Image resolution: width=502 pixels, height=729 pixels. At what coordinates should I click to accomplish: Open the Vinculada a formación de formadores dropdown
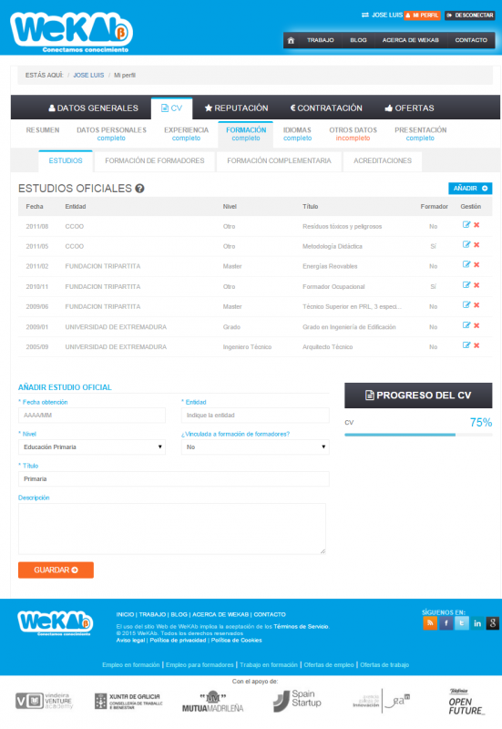tap(255, 447)
